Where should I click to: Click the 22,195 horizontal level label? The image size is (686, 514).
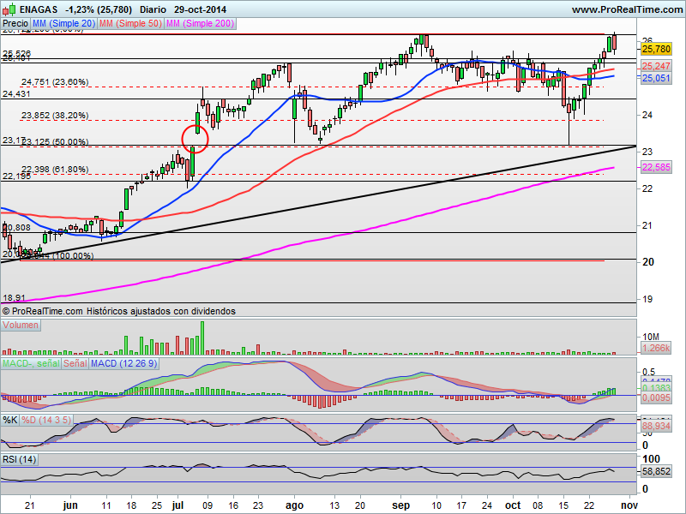pos(16,176)
